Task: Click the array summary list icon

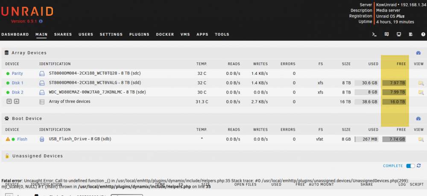Action: [42, 102]
